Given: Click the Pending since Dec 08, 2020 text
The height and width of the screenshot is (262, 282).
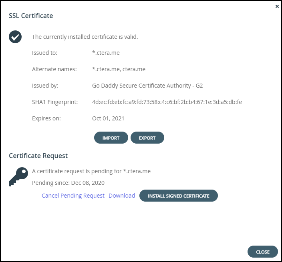Looking at the screenshot, I should click(68, 183).
